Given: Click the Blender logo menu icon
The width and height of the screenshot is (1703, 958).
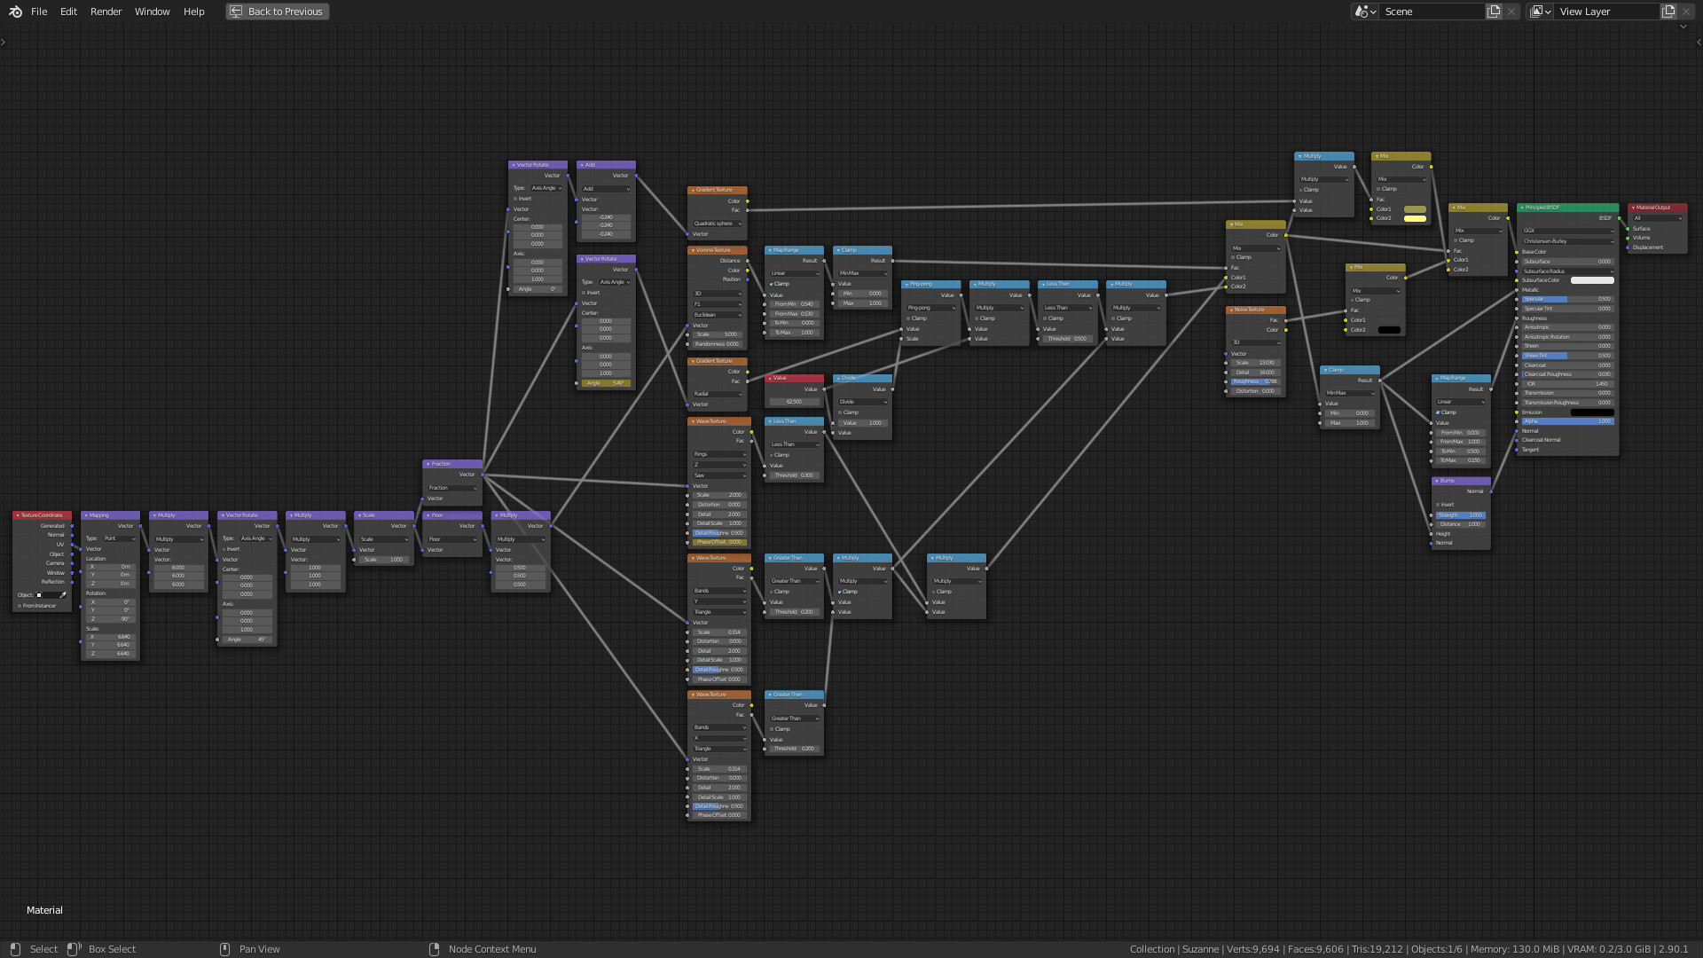Looking at the screenshot, I should (x=15, y=12).
